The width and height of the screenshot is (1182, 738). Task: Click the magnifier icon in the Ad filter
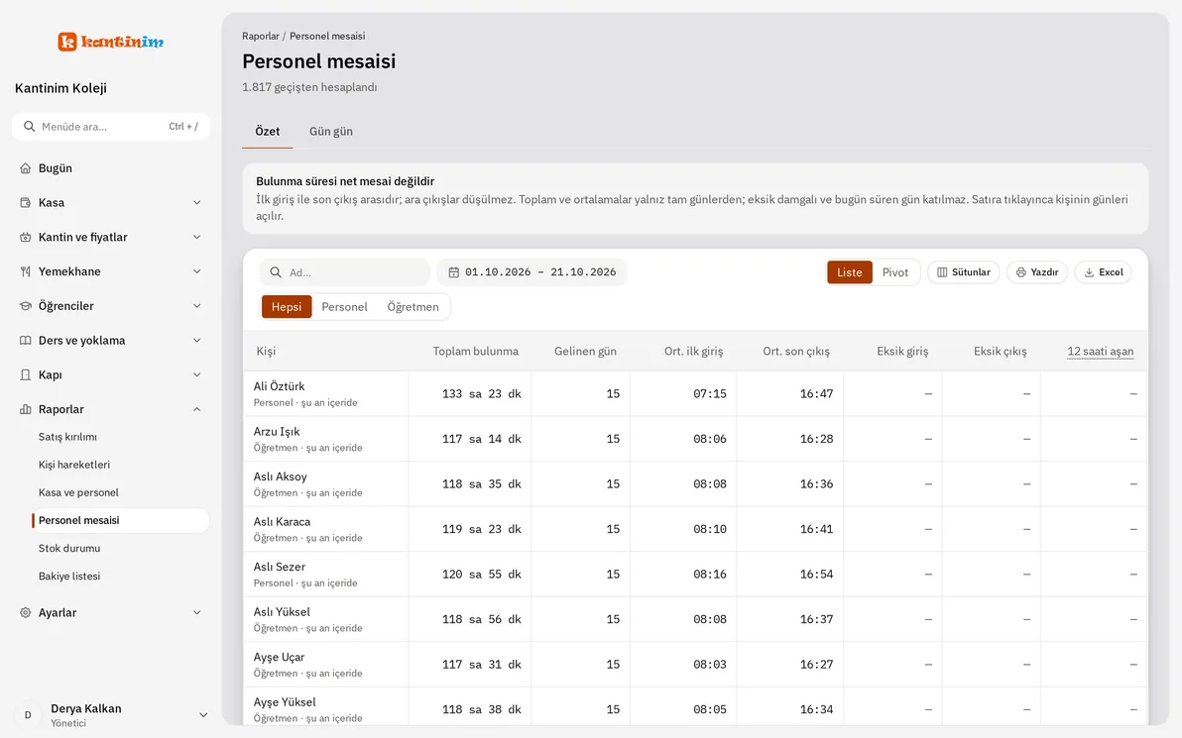pyautogui.click(x=276, y=272)
